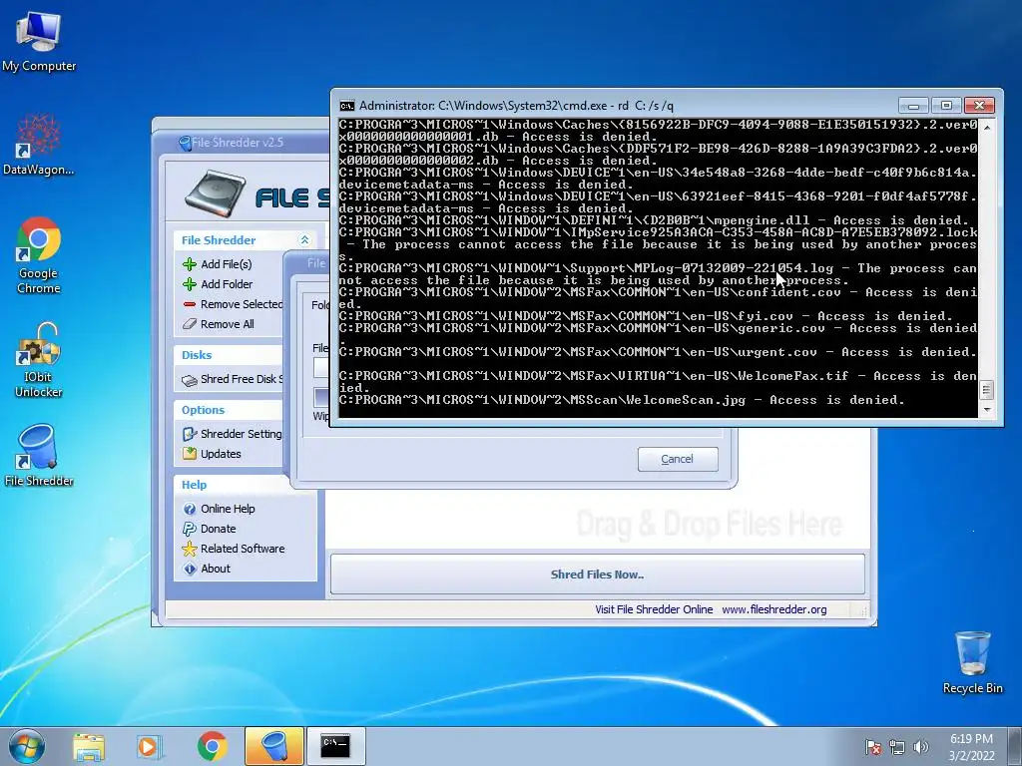Open Windows Media Player from taskbar
Image resolution: width=1022 pixels, height=766 pixels.
(149, 746)
